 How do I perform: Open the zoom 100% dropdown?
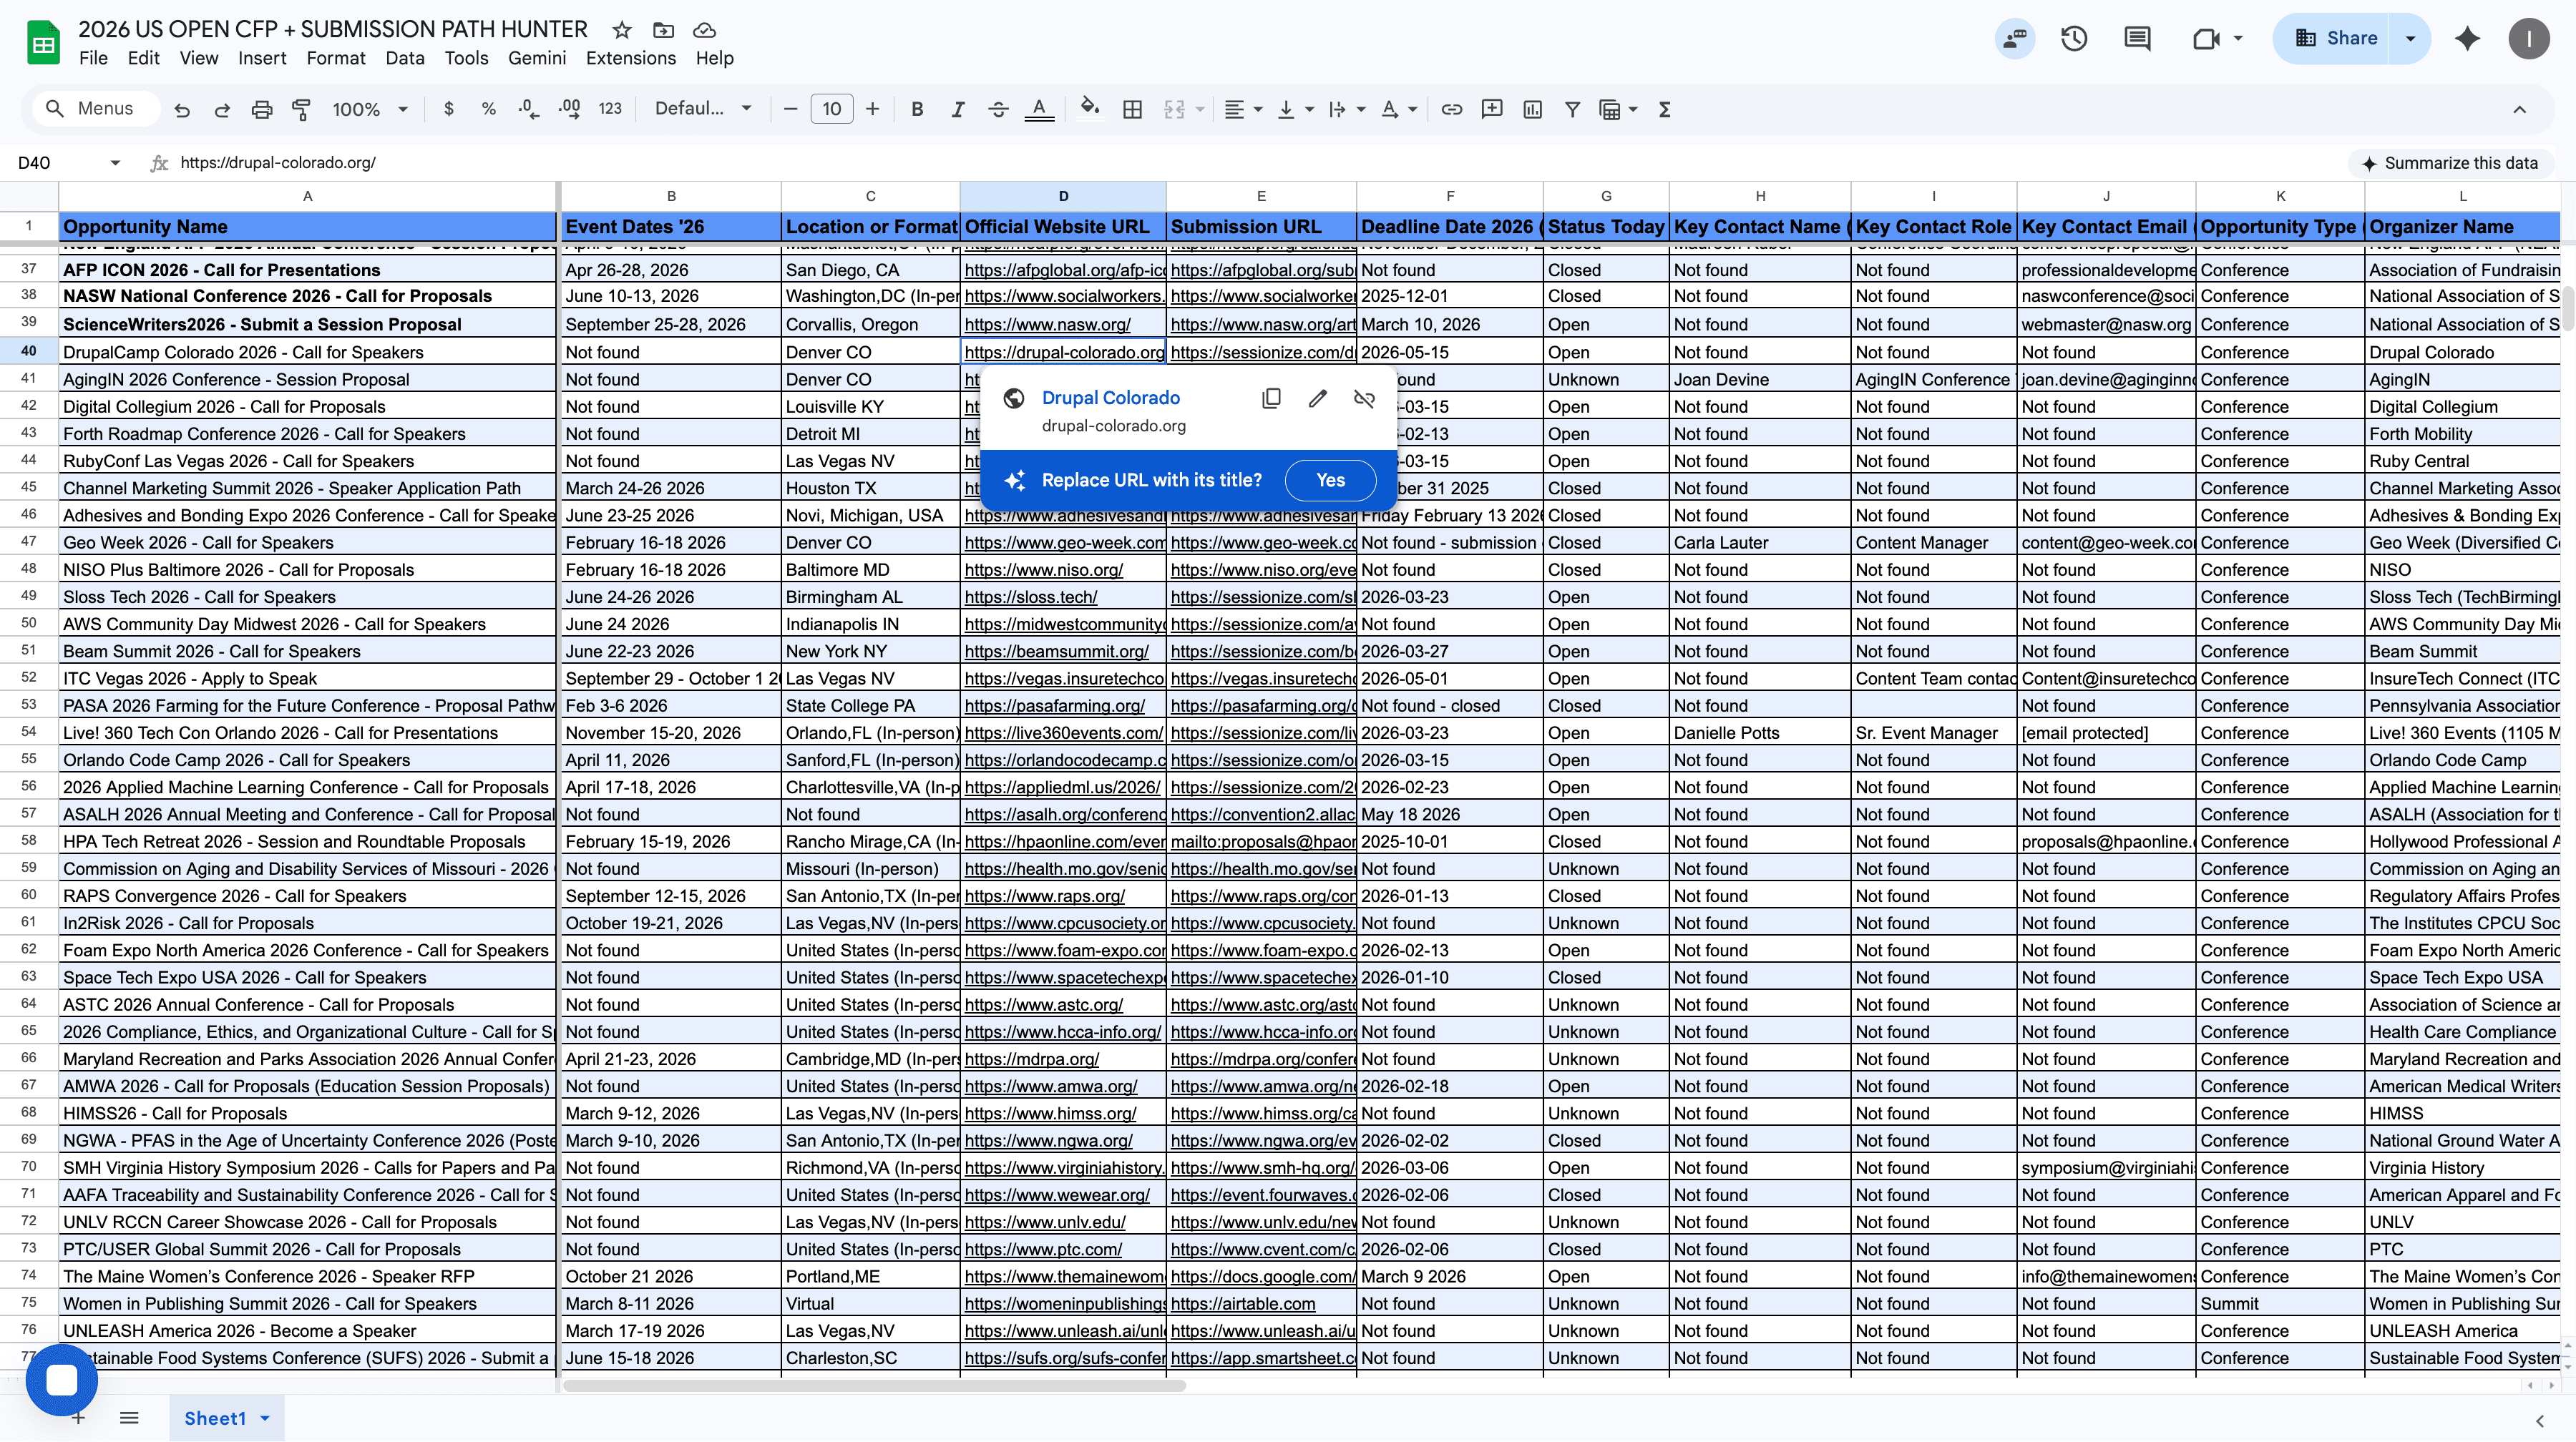coord(370,109)
